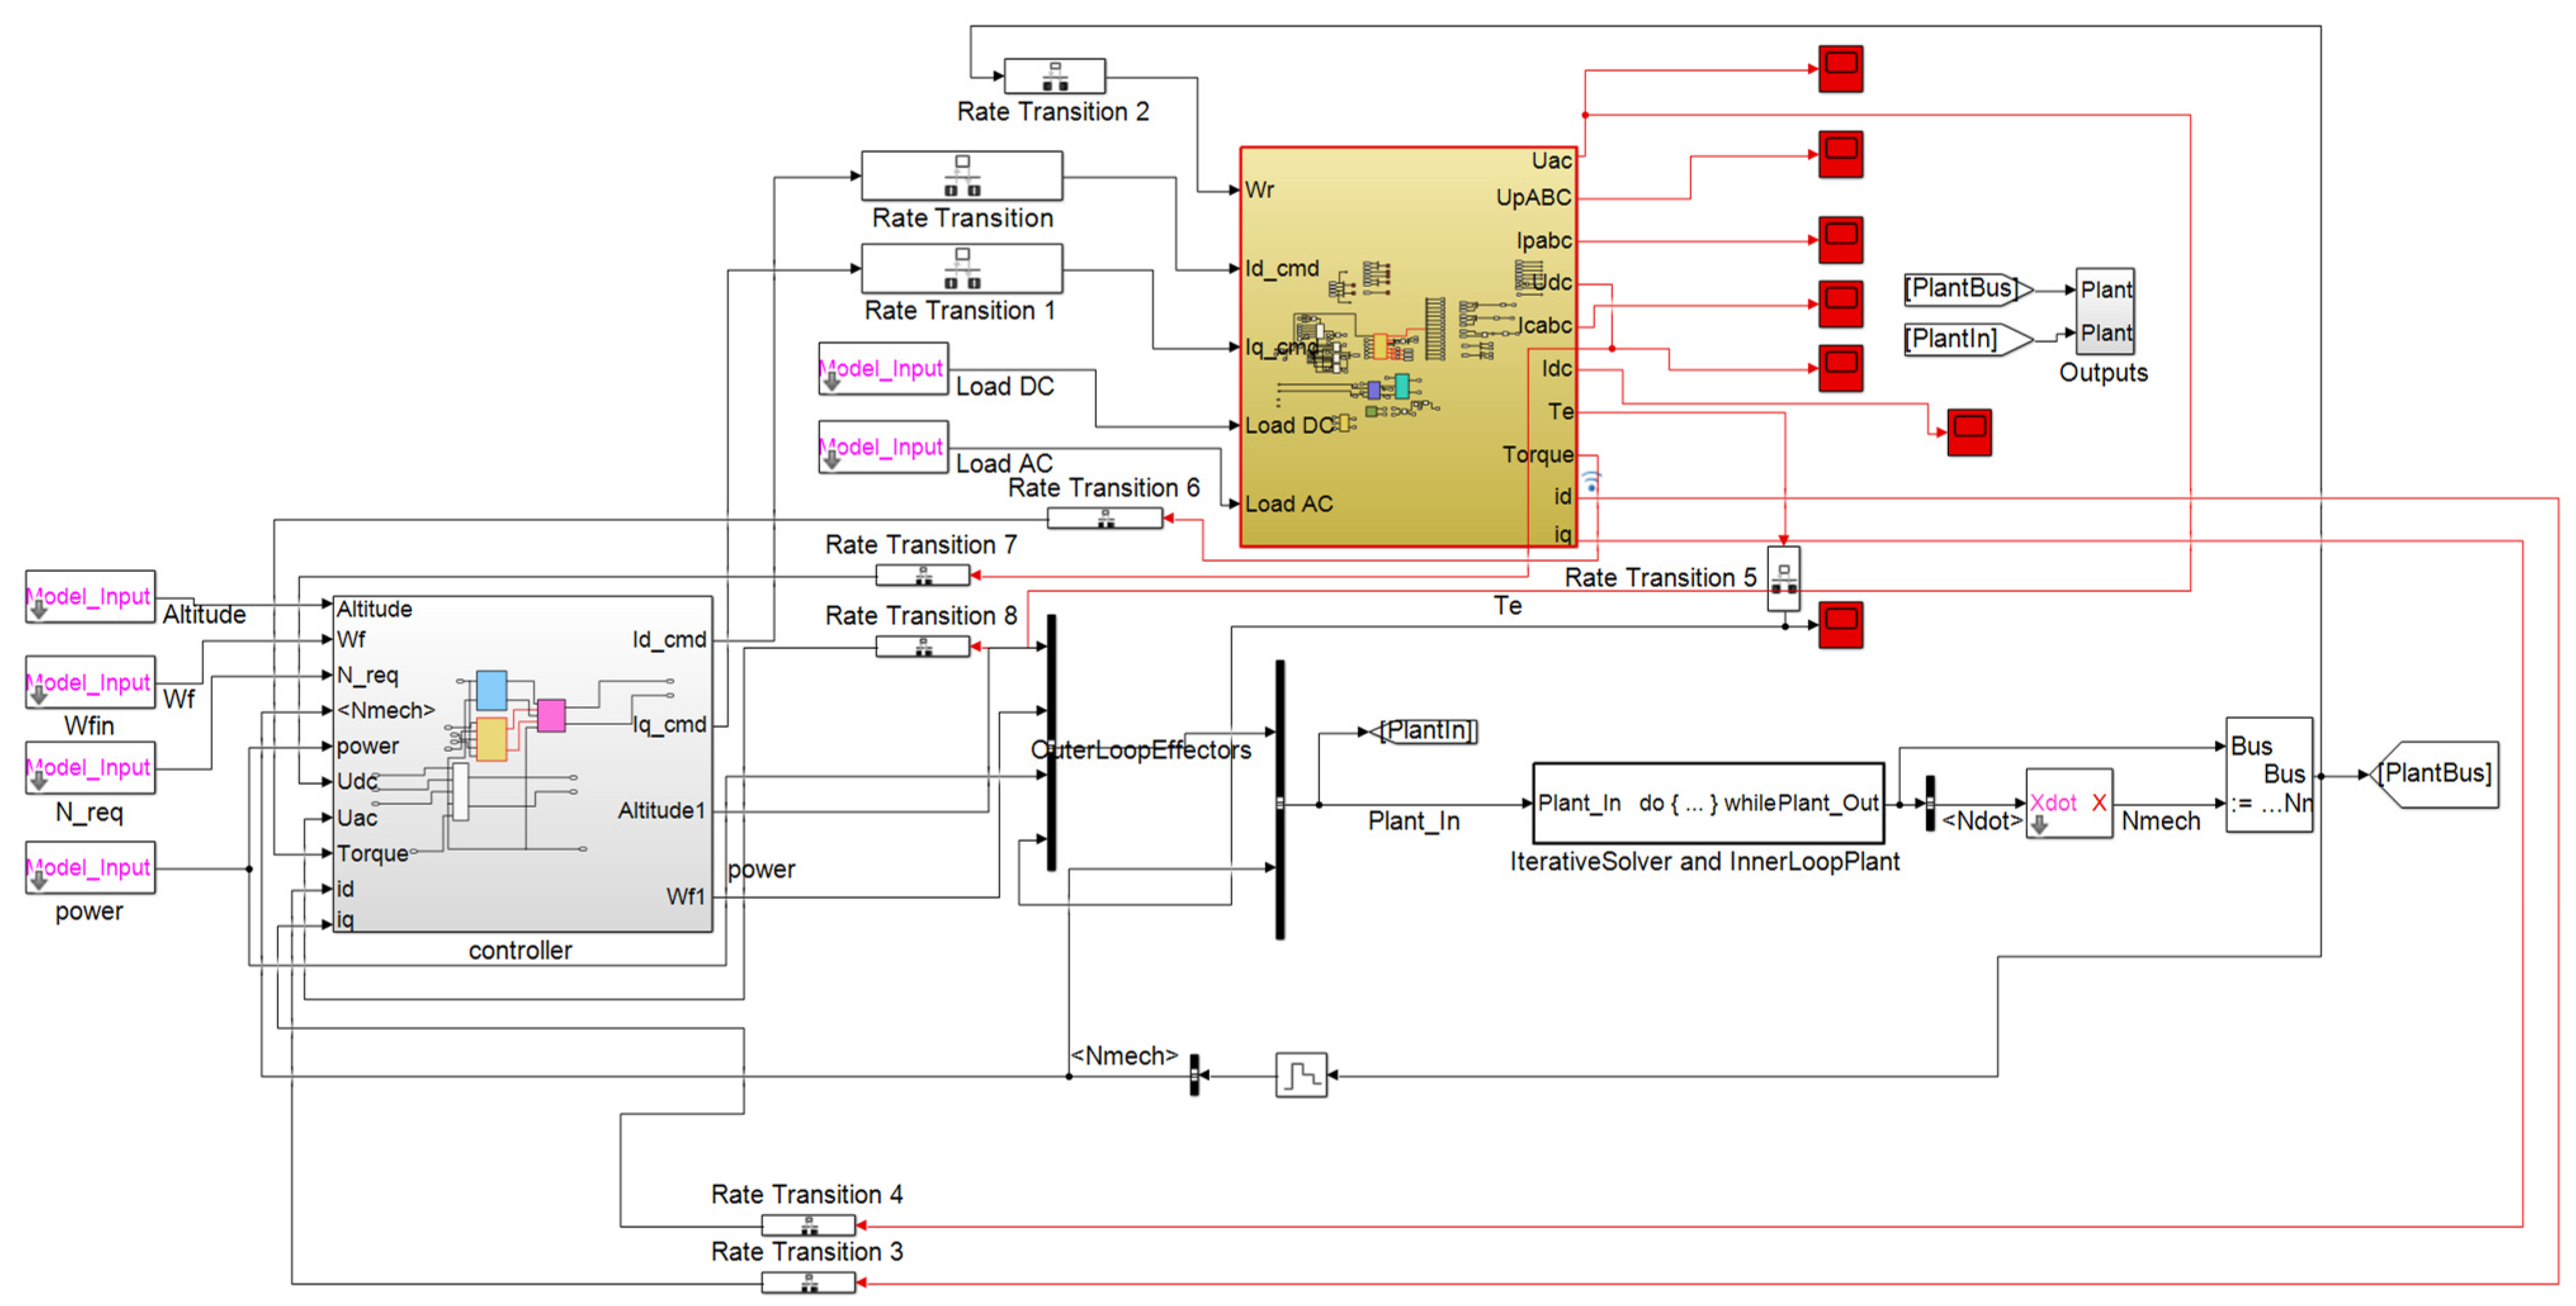Screen dimensions: 2576x1306
Task: Select the Rate Transition 2 block
Action: click(x=1054, y=76)
